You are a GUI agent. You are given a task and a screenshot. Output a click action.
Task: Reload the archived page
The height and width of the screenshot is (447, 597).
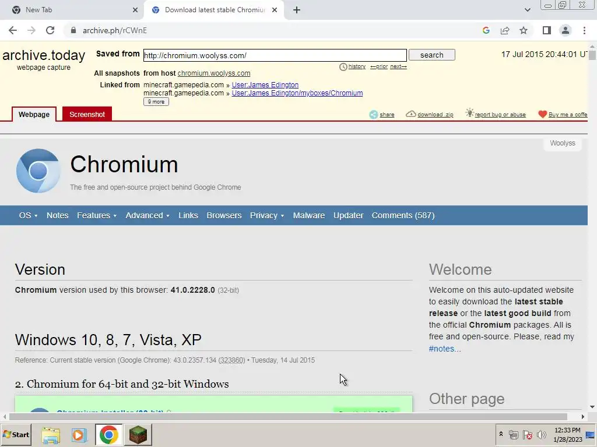[x=50, y=30]
